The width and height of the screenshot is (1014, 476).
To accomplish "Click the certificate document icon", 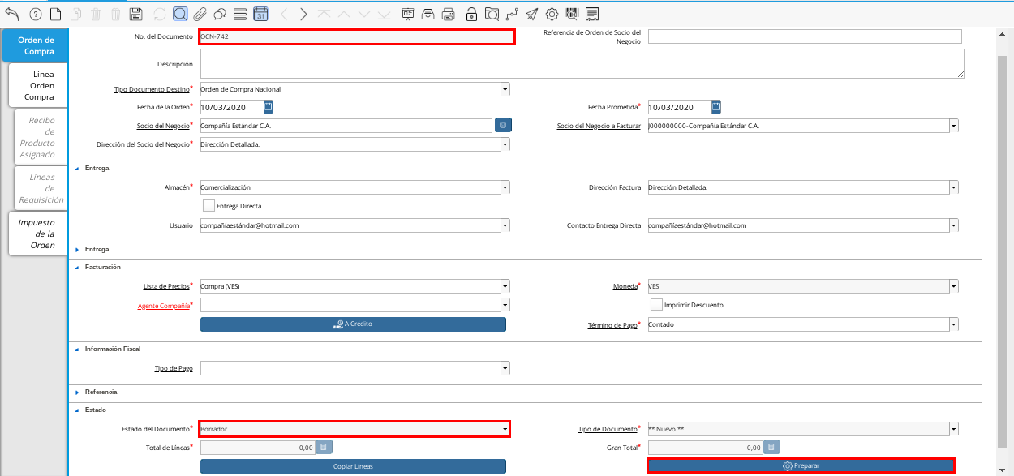I will tap(592, 14).
